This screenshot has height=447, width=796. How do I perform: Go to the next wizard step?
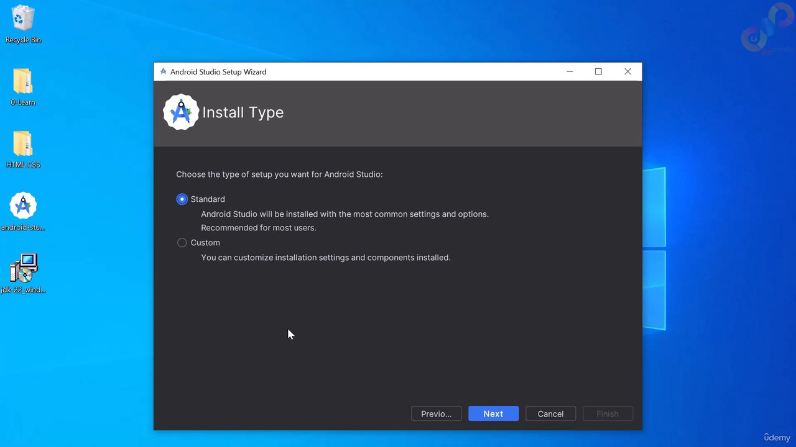pos(493,414)
